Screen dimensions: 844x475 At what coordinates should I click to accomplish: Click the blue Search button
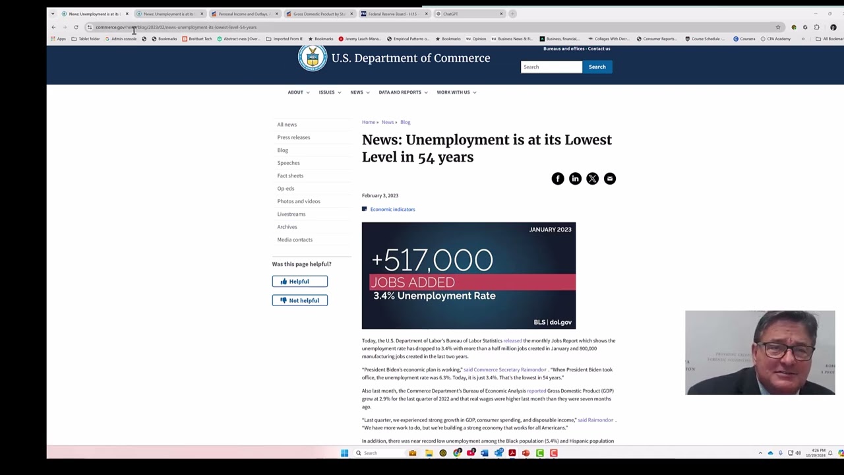pyautogui.click(x=597, y=67)
